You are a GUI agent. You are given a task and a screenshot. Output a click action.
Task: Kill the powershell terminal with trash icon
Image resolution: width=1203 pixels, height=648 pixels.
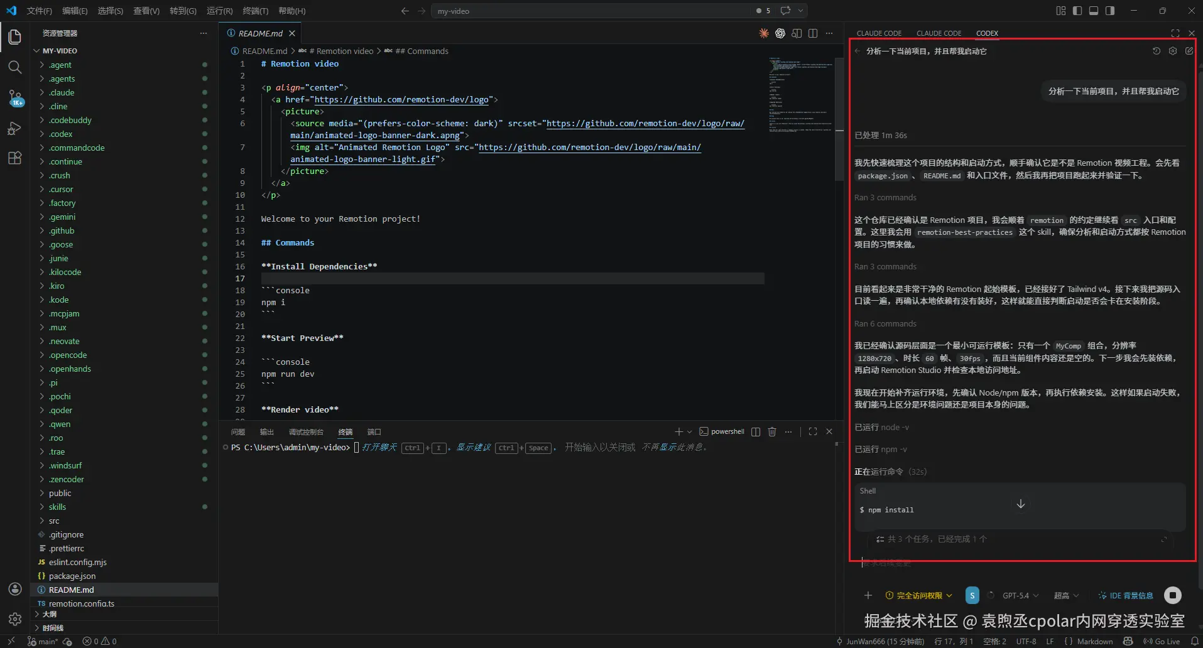click(772, 431)
